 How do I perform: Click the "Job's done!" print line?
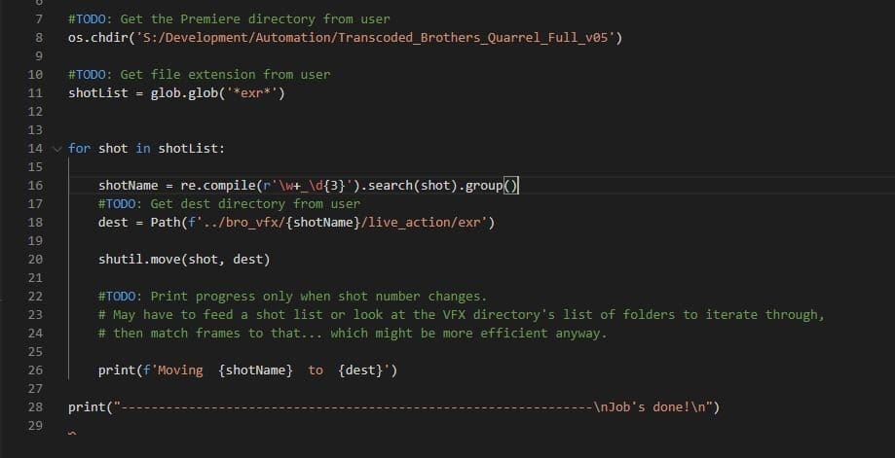point(393,406)
